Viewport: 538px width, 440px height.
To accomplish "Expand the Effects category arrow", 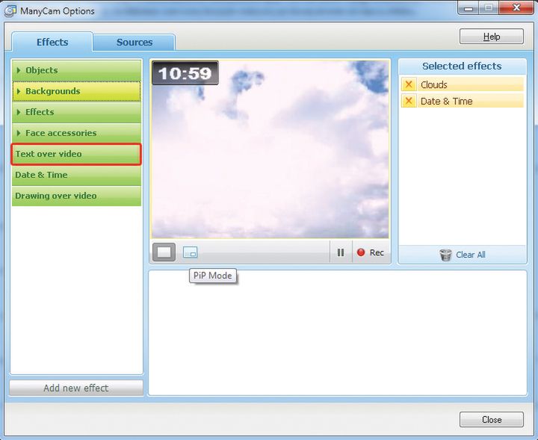I will click(x=19, y=112).
